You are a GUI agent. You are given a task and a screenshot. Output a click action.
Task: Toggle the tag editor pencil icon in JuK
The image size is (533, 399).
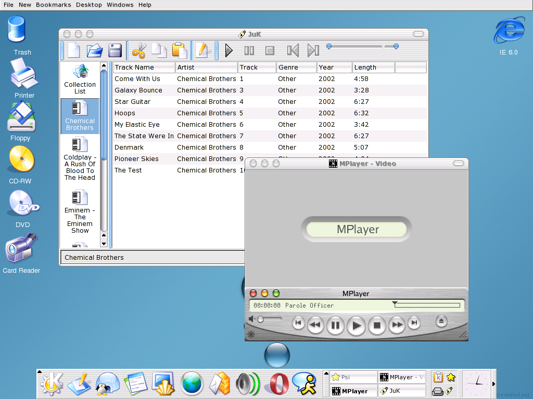point(202,50)
